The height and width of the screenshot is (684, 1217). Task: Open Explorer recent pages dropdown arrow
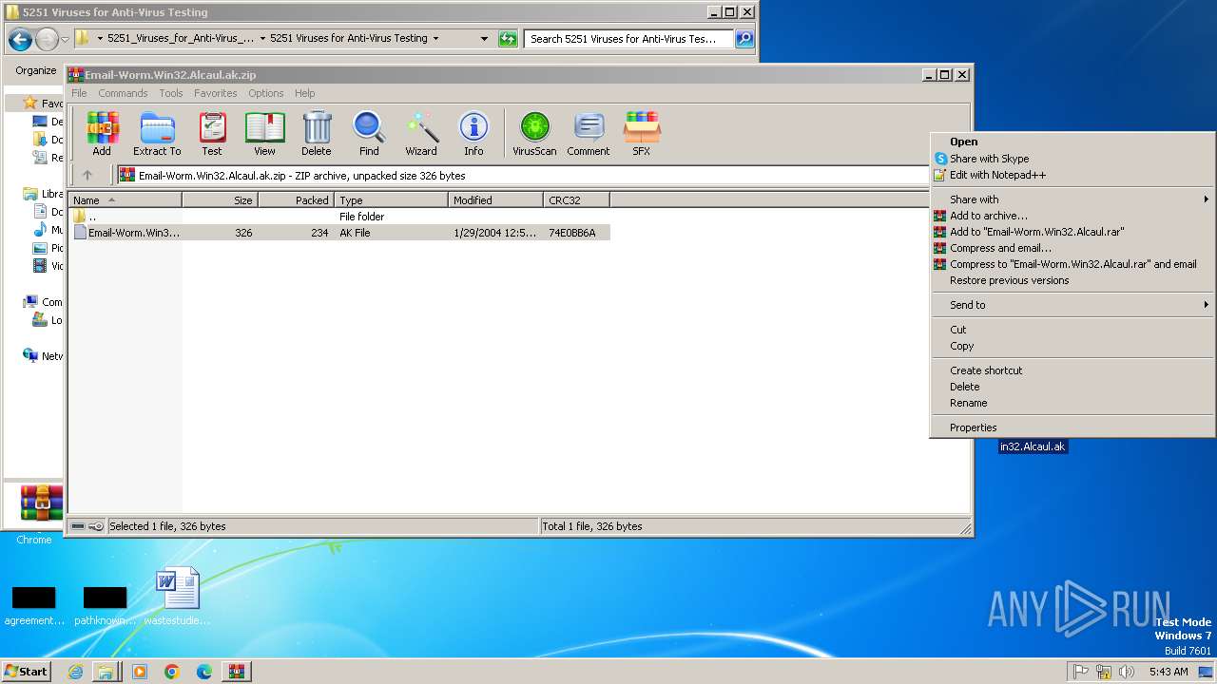point(65,39)
